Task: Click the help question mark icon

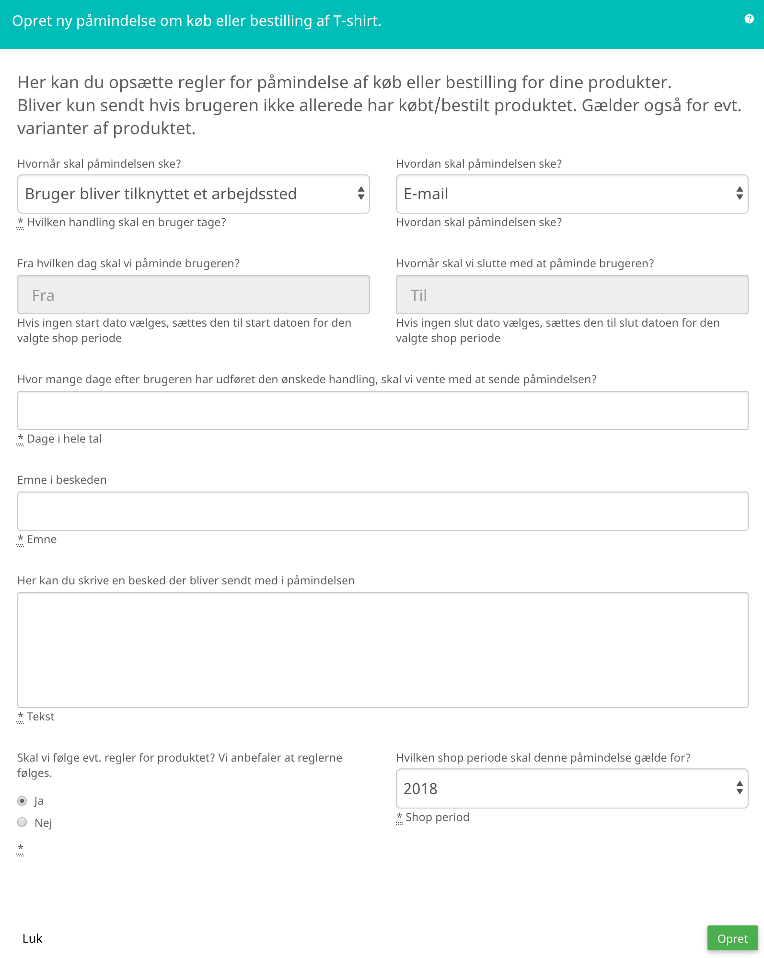Action: click(749, 19)
